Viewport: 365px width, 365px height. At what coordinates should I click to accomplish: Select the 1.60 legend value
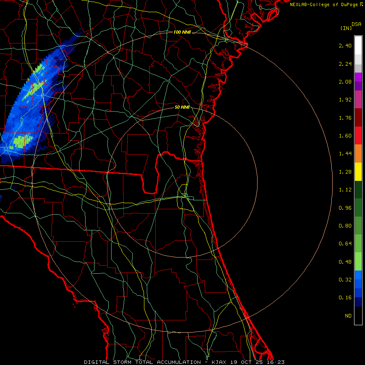[x=345, y=136]
